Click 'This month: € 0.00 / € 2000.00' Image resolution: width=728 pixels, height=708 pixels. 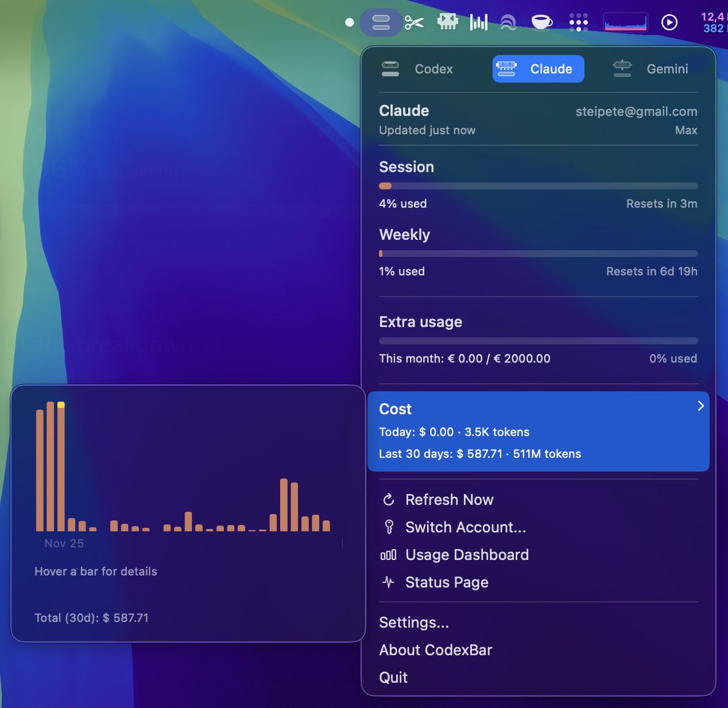point(465,359)
